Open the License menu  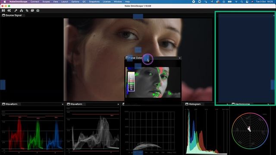[x=107, y=2]
